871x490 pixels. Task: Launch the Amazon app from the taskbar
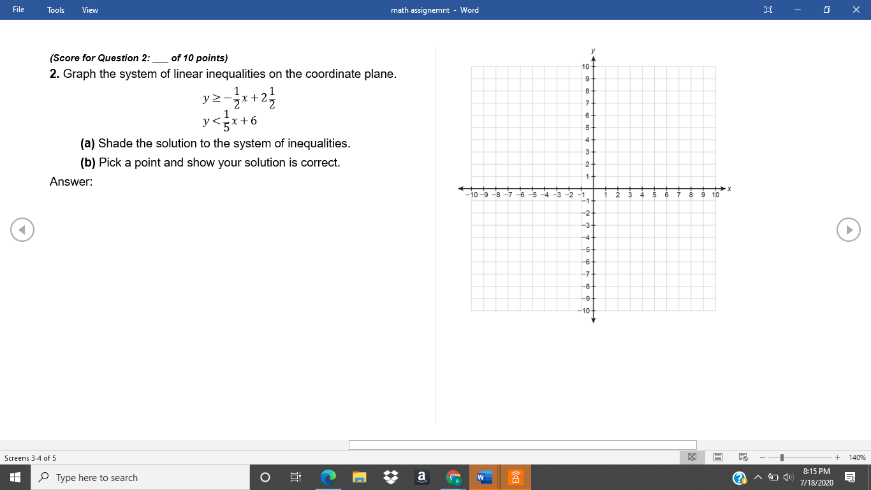421,477
